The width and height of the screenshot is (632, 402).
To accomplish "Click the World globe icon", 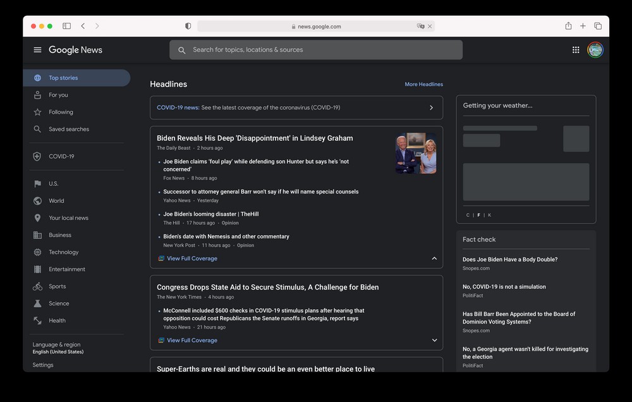I will pyautogui.click(x=37, y=201).
